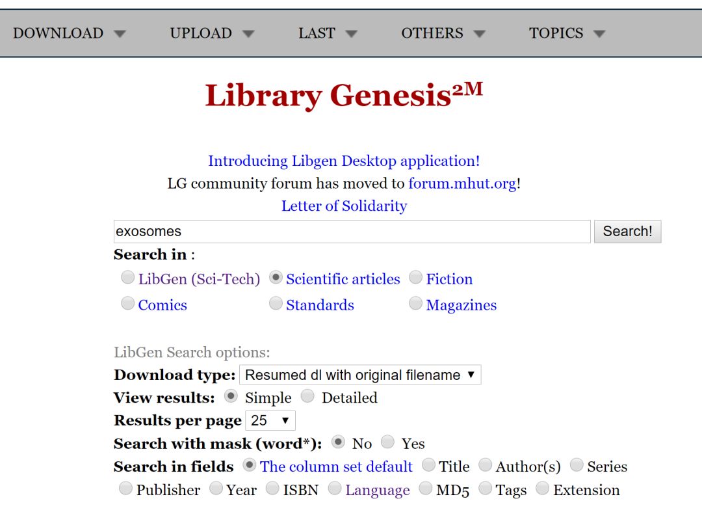Open the OTHERS menu
702x512 pixels.
[443, 33]
